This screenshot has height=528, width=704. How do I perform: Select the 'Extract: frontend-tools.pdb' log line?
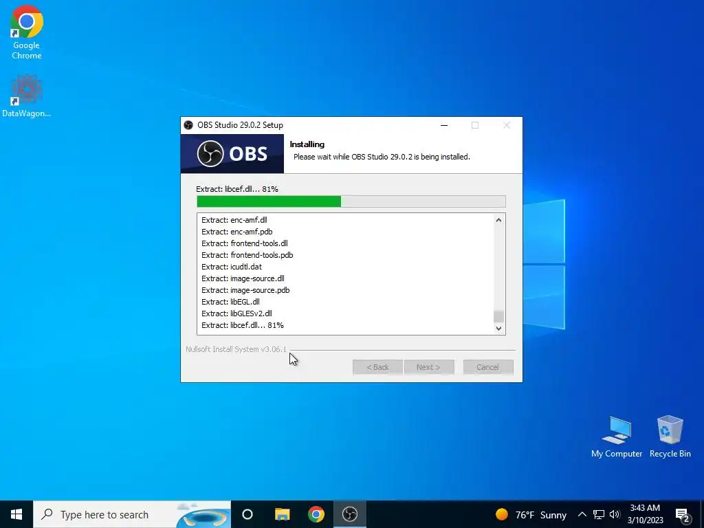click(247, 255)
